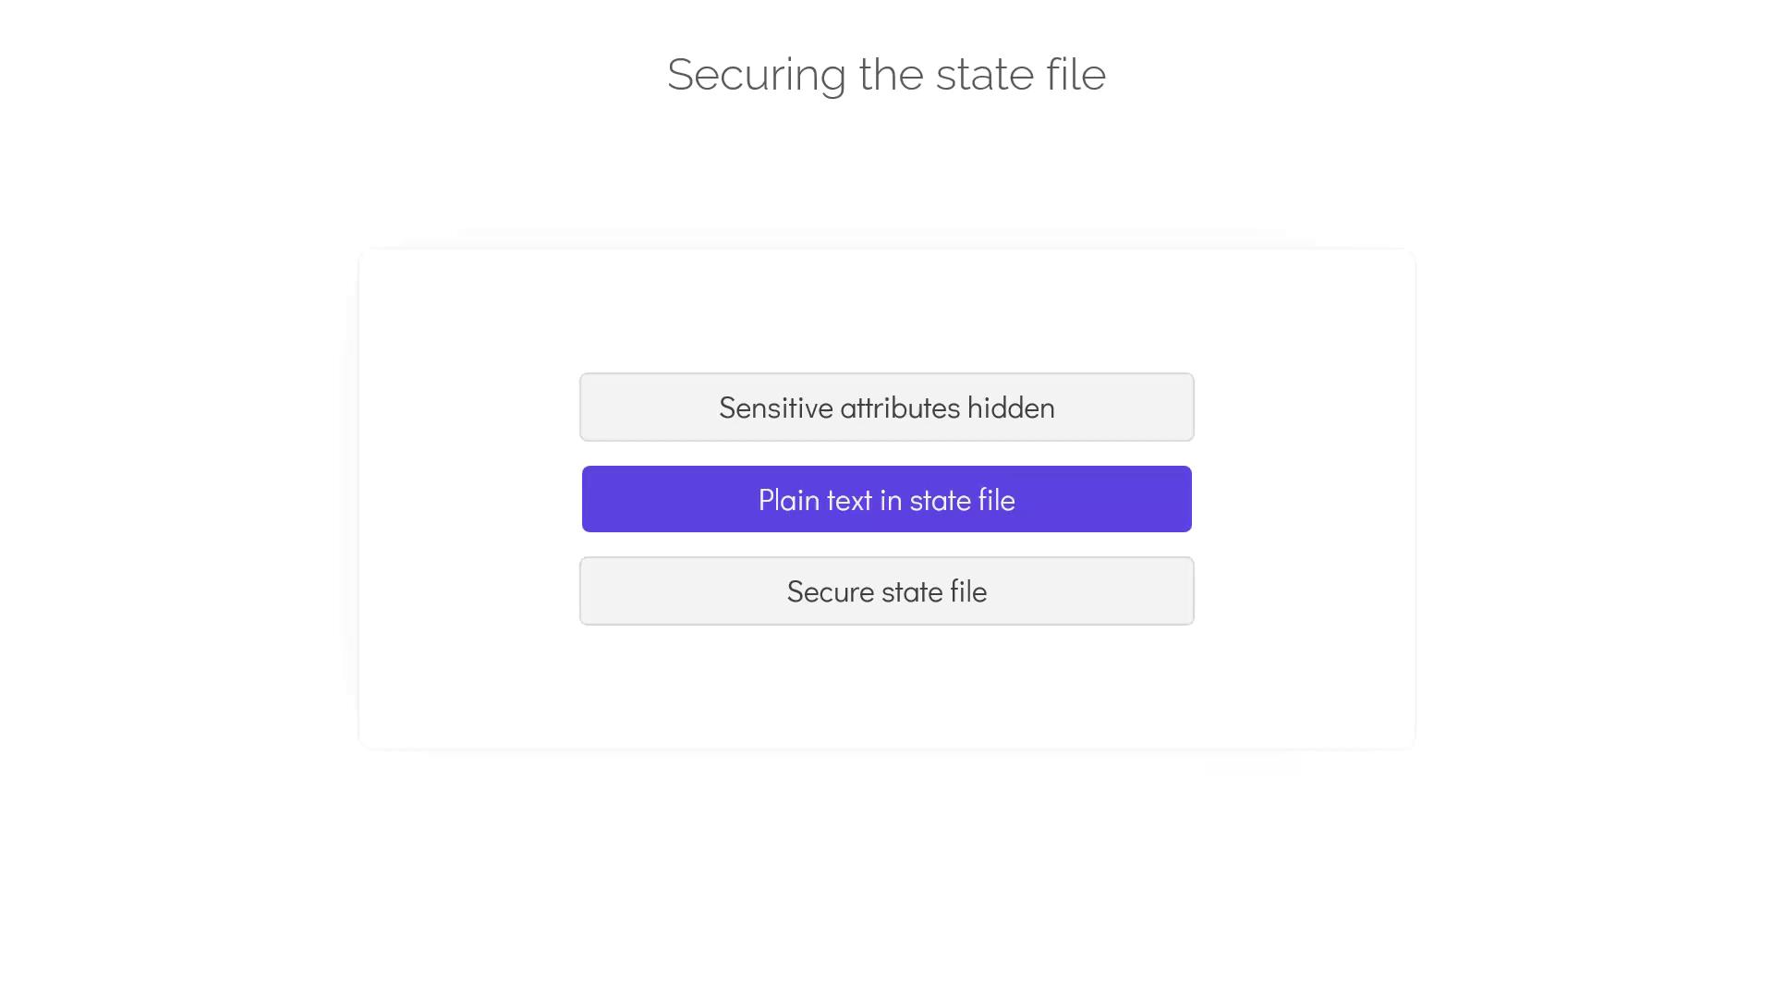1774x998 pixels.
Task: Pick the top gray answer button
Action: (x=886, y=408)
